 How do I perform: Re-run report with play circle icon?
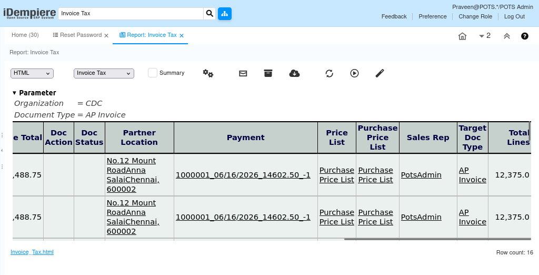point(354,73)
